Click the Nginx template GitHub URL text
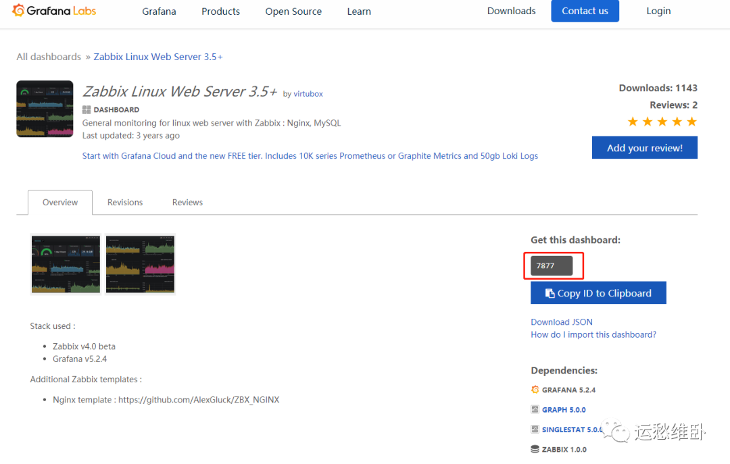This screenshot has width=730, height=464. 199,400
